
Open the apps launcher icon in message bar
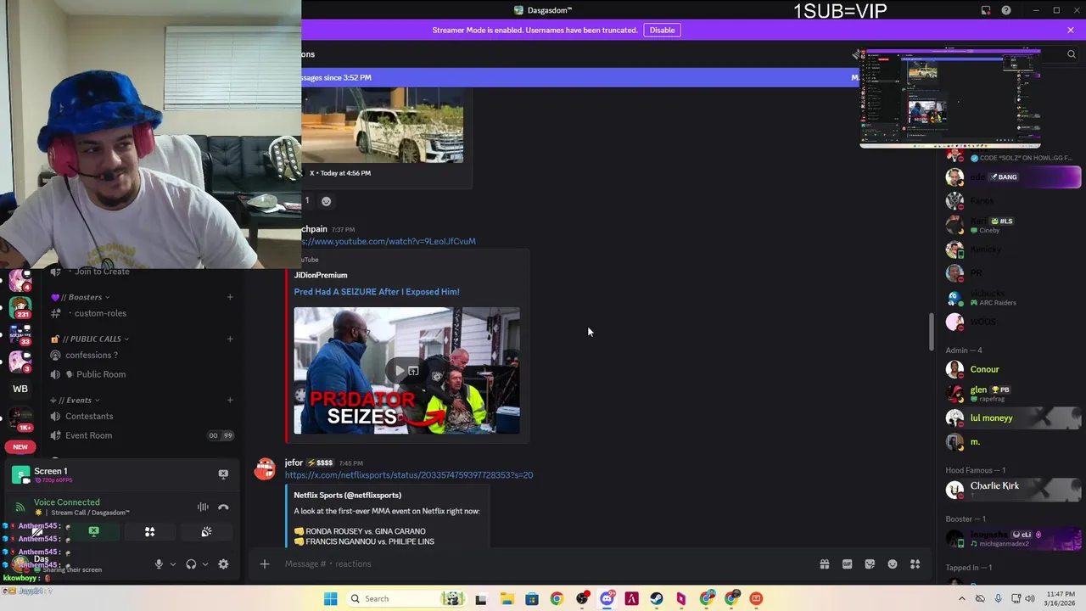[x=915, y=564]
